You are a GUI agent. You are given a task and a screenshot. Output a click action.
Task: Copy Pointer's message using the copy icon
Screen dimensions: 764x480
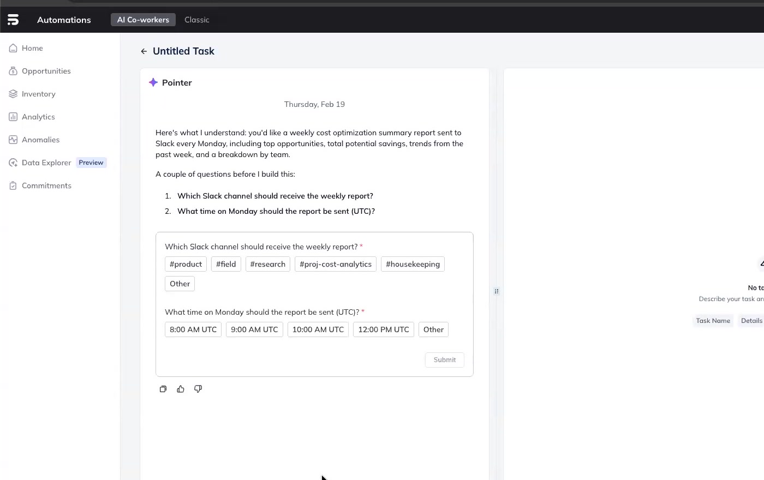tap(163, 389)
